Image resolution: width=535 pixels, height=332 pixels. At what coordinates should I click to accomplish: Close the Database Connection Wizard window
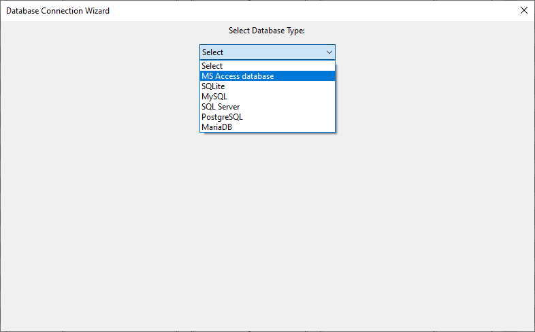(524, 10)
